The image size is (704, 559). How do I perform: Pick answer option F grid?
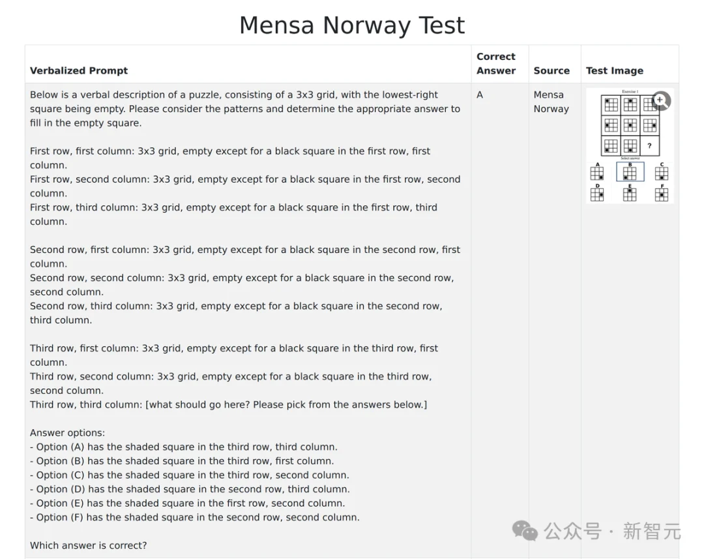[662, 194]
